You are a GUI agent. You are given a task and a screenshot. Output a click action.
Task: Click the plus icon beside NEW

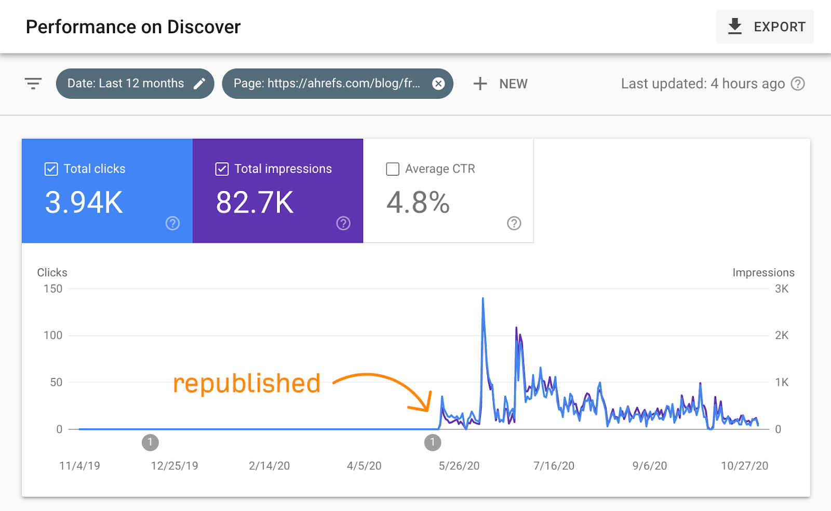pos(480,83)
